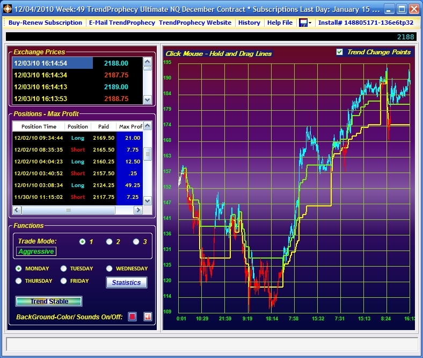Image resolution: width=423 pixels, height=358 pixels.
Task: Click Exchange Prices scroll down arrow
Action: [147, 99]
